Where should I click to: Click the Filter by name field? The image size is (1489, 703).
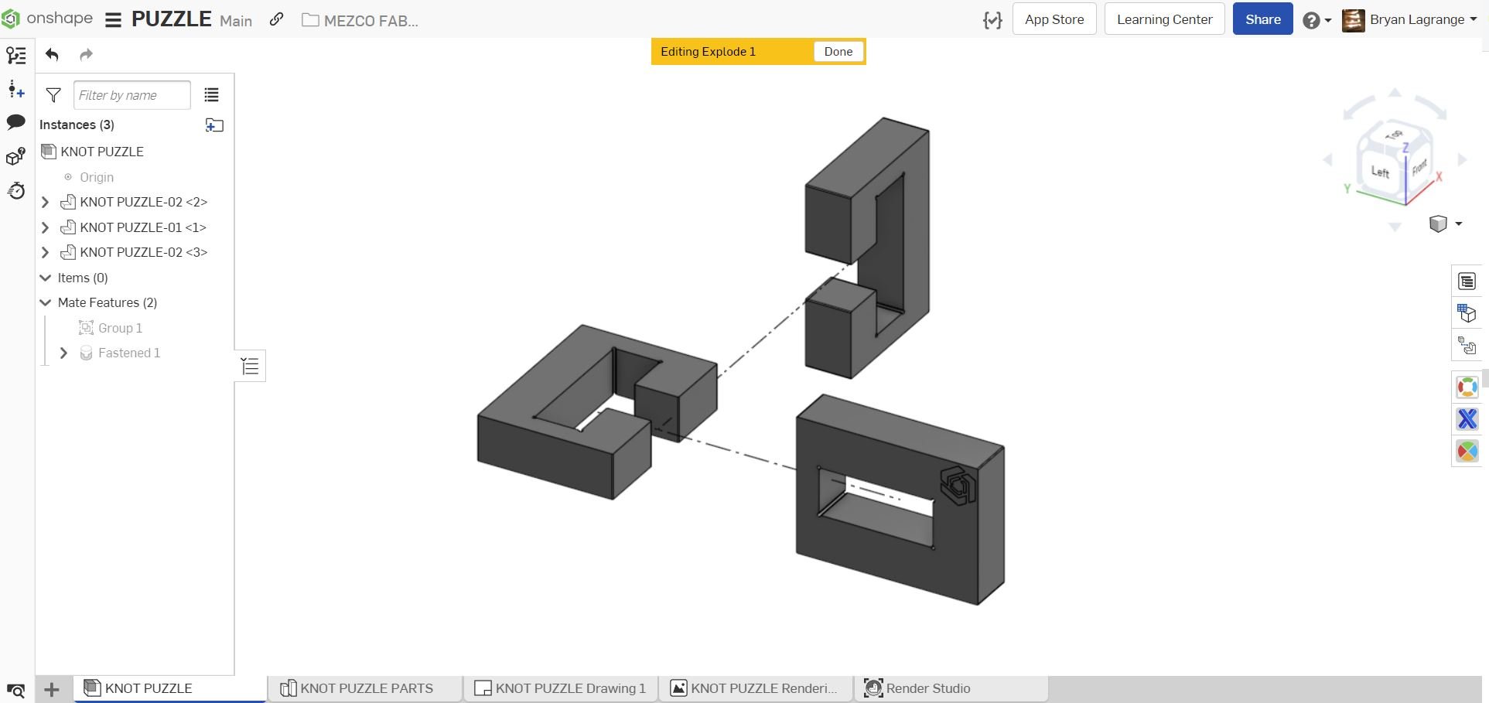[132, 95]
